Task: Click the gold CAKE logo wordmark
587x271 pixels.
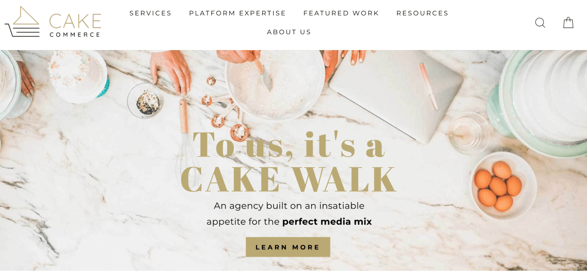Action: [75, 21]
